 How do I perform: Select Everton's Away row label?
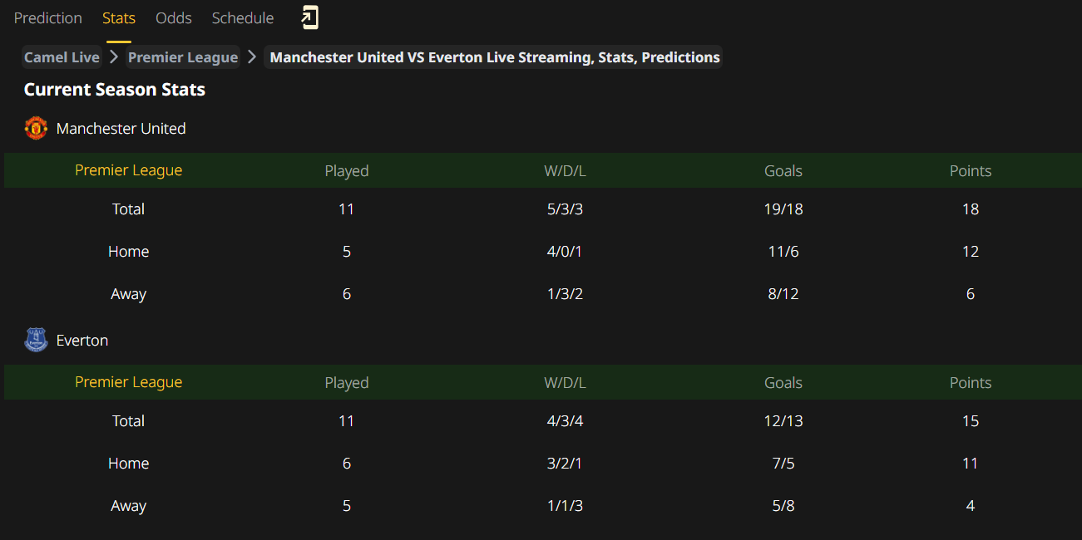point(128,506)
